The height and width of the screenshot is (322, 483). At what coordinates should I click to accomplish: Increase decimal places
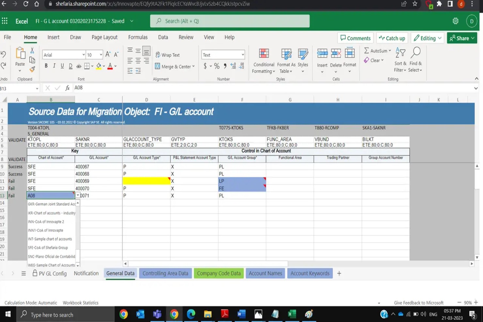click(233, 66)
